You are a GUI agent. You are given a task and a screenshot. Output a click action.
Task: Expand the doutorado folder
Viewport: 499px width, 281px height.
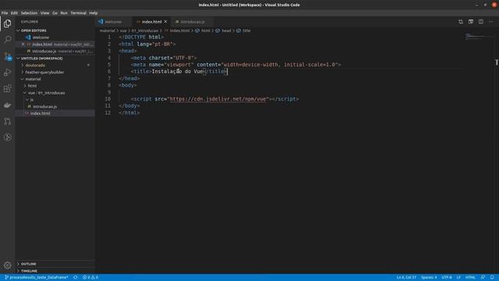[x=35, y=66]
